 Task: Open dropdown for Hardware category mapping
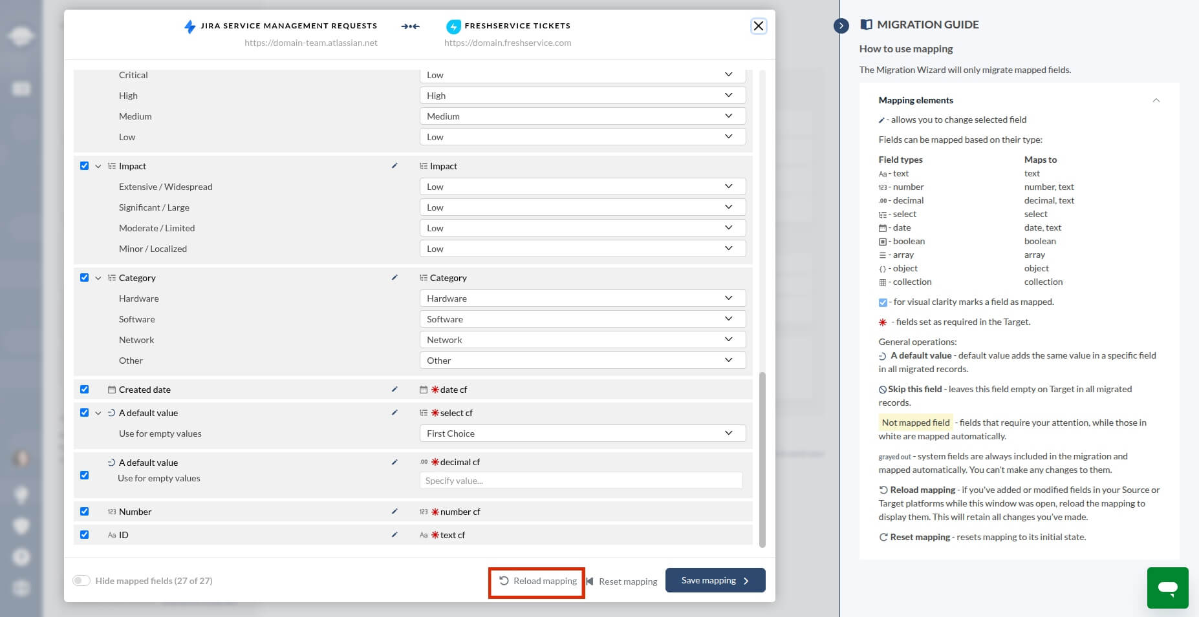[583, 298]
